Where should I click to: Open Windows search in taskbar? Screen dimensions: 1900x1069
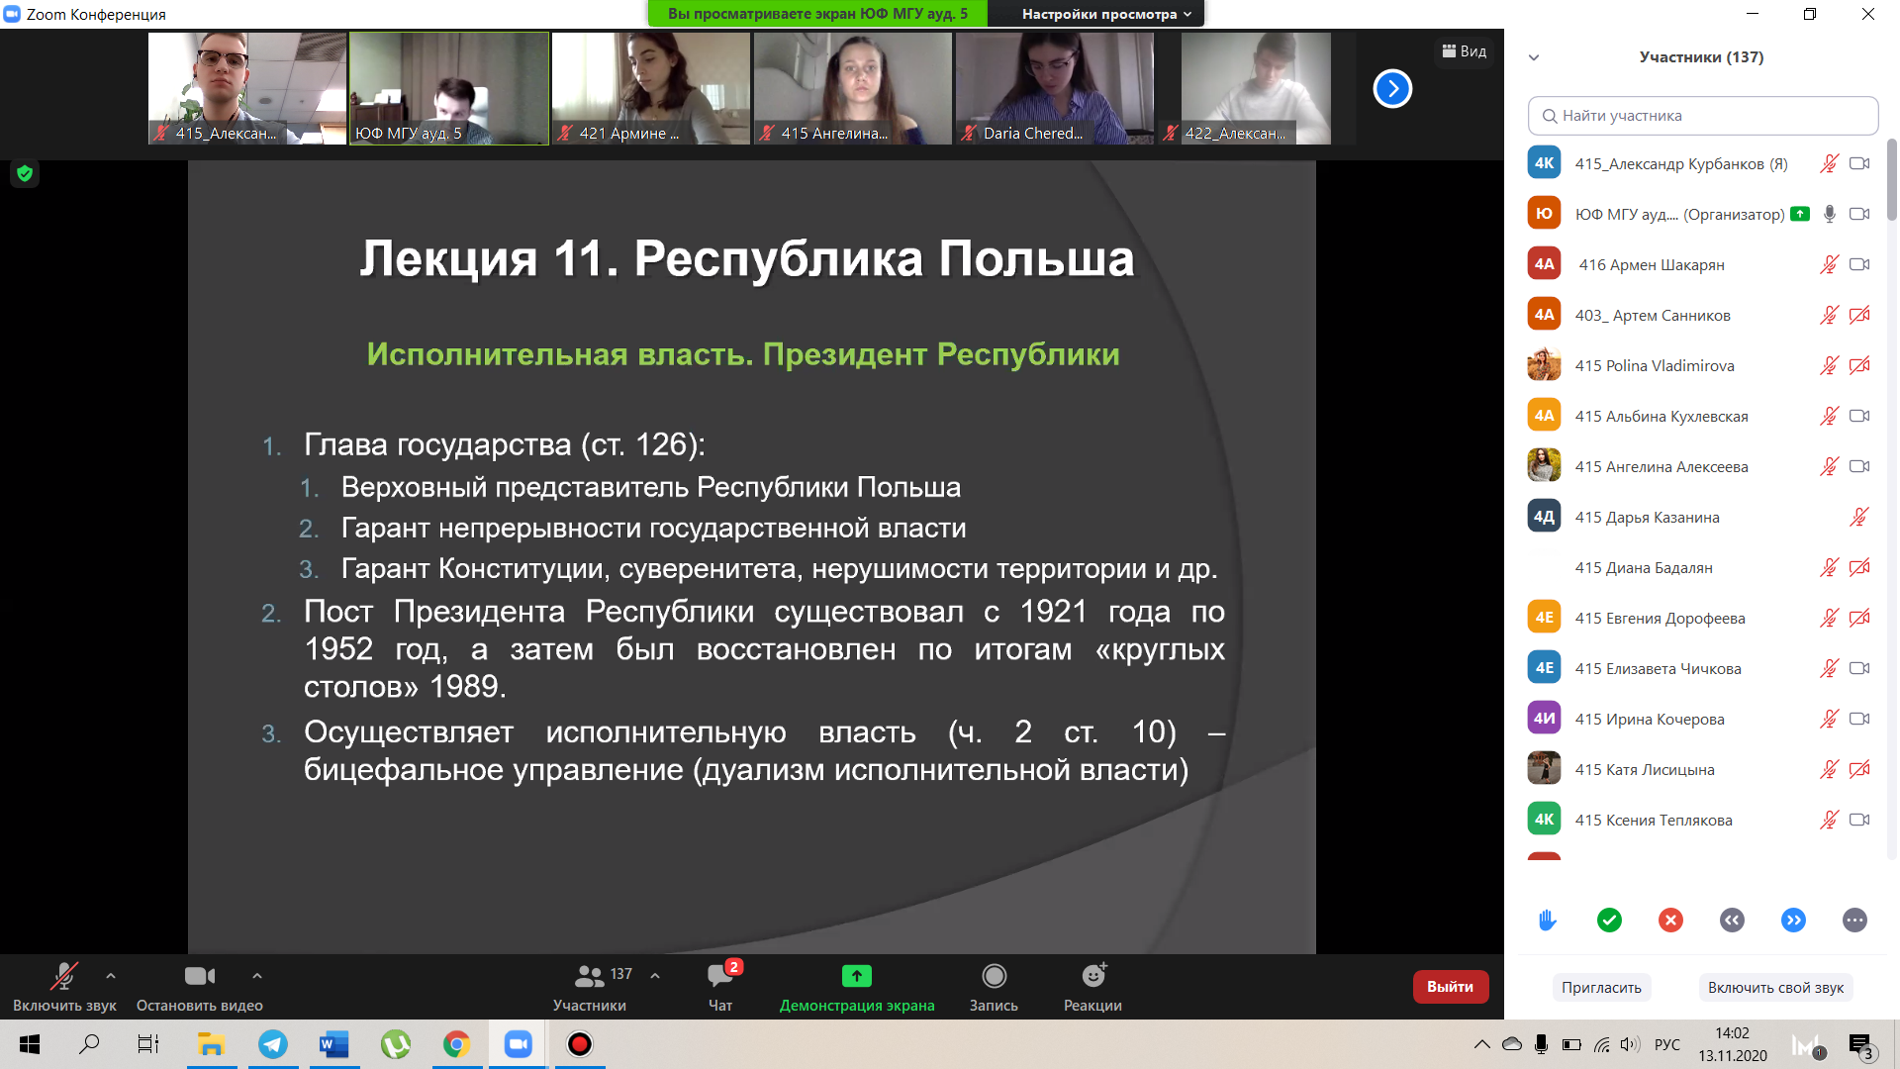click(x=89, y=1044)
